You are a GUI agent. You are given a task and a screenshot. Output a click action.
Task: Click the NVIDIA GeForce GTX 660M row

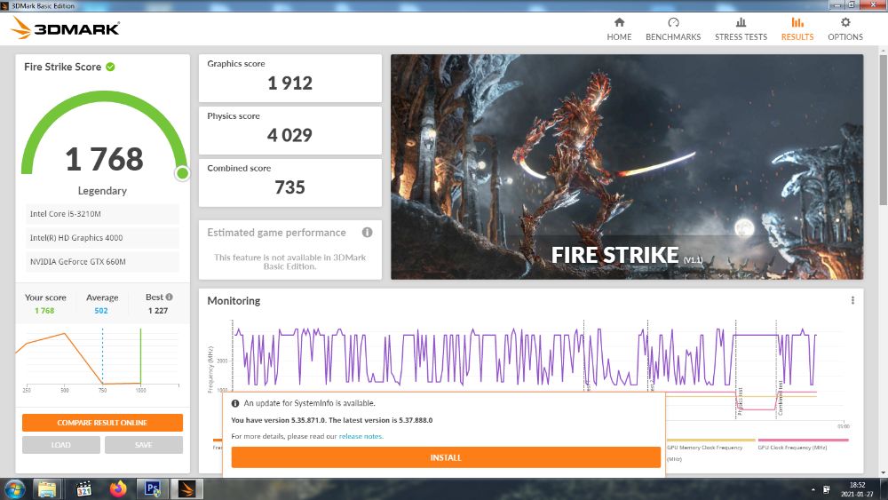coord(102,262)
